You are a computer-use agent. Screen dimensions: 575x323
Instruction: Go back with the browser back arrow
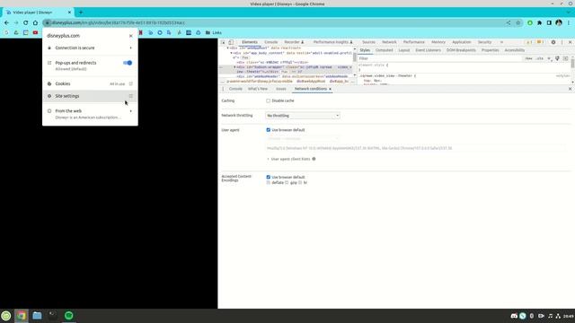[x=6, y=22]
